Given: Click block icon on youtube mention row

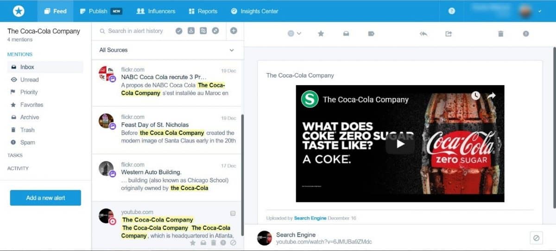Looking at the screenshot, I should tap(233, 243).
